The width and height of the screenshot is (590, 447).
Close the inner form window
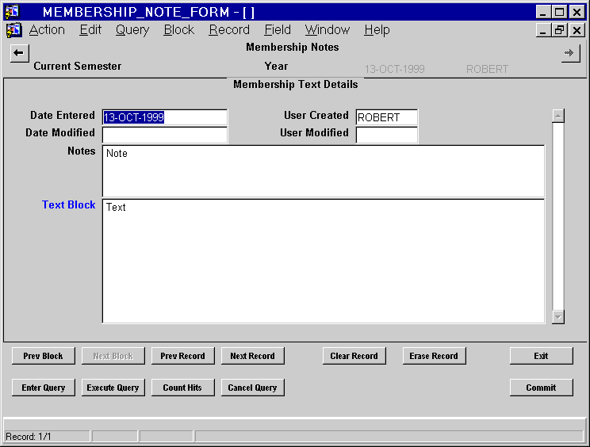click(x=577, y=30)
